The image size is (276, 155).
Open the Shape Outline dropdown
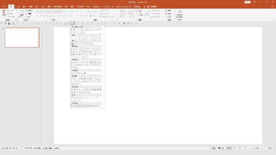[x=156, y=13]
